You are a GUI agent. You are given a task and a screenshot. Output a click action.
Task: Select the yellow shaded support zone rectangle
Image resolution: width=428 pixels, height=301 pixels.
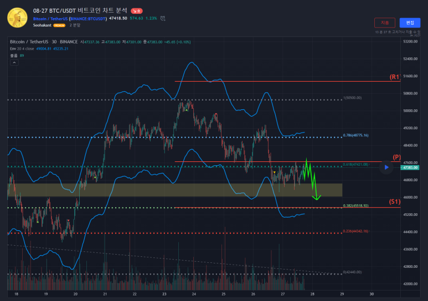166,189
